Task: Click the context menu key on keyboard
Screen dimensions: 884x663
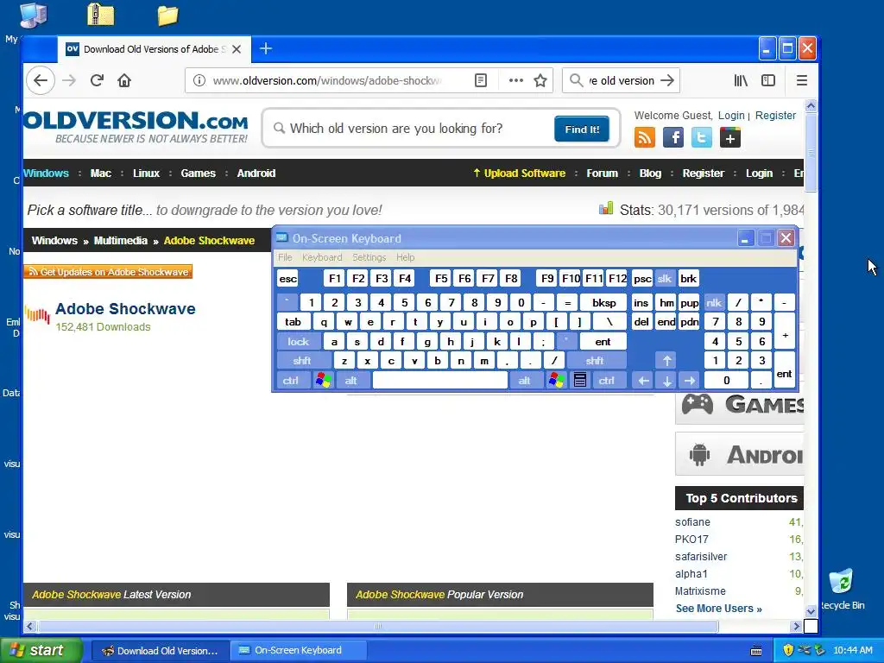Action: 579,381
